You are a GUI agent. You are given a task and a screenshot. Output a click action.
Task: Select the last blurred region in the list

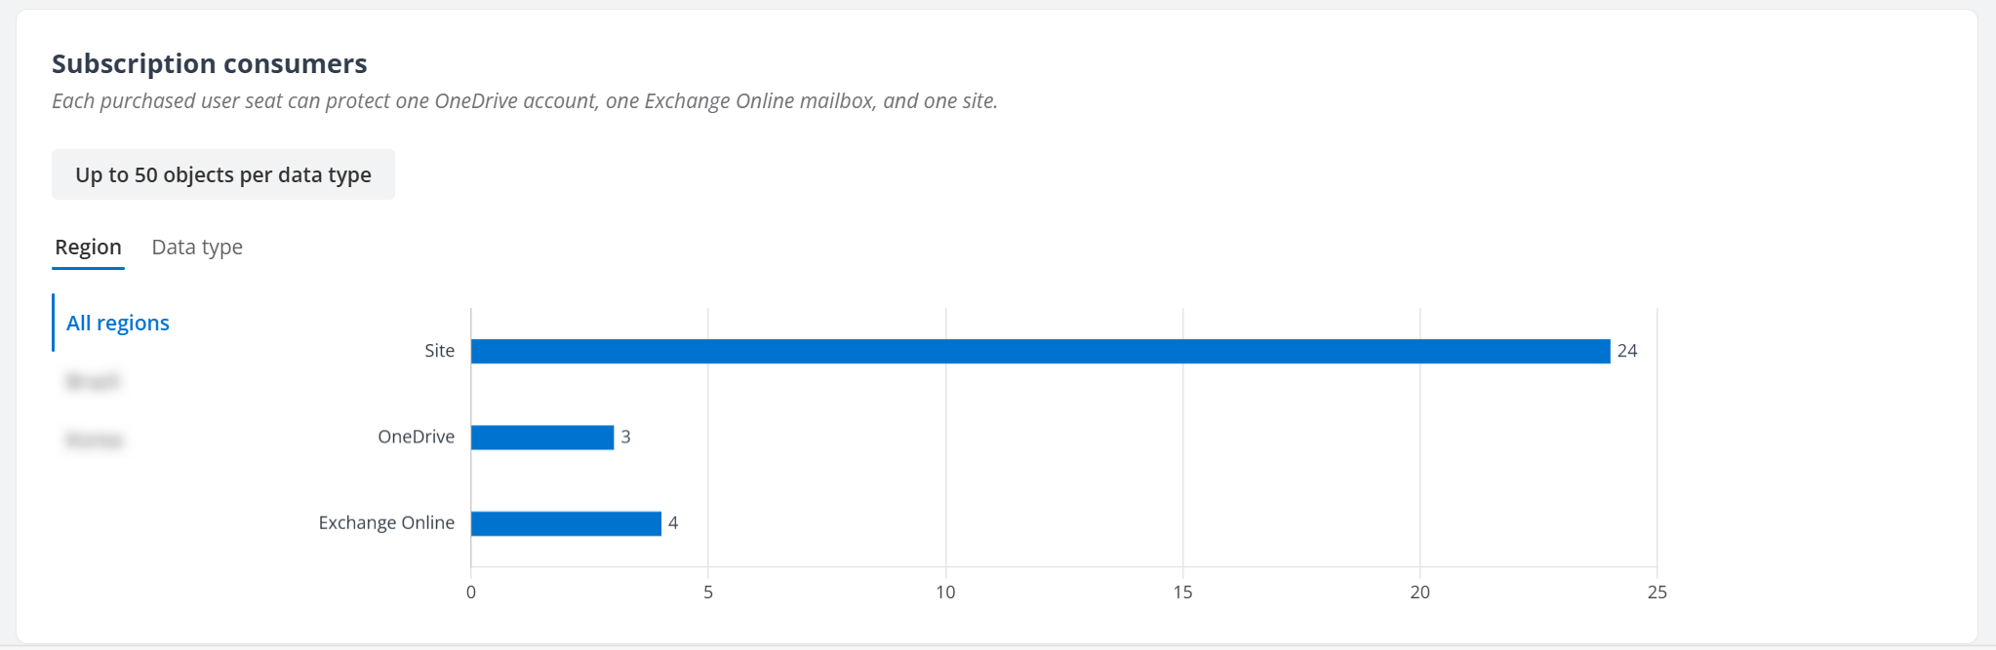[x=95, y=440]
